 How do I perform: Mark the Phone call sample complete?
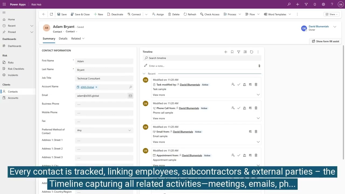point(239,108)
